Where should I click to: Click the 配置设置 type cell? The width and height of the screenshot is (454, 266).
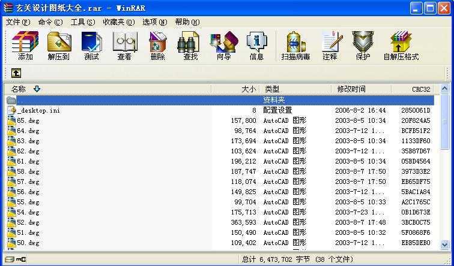[x=277, y=110]
